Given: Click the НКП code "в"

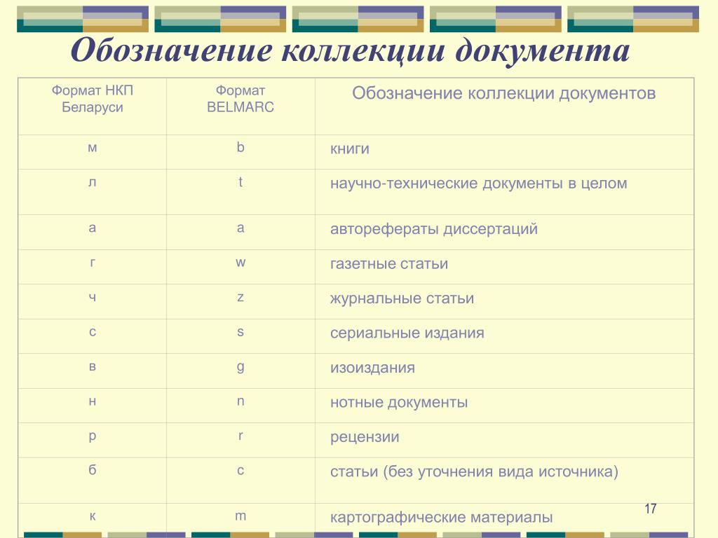Looking at the screenshot, I should coord(92,366).
